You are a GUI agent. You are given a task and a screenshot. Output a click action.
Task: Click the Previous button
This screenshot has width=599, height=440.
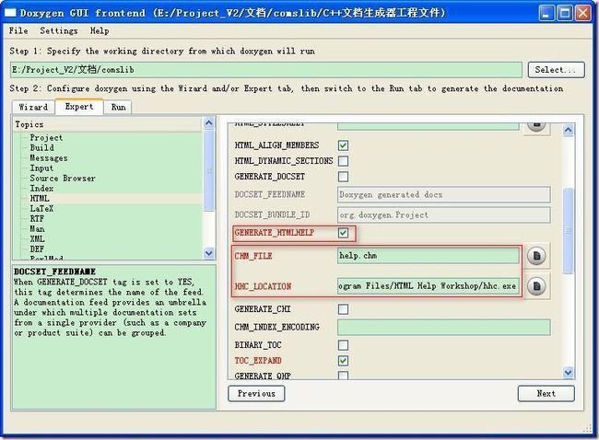point(256,393)
